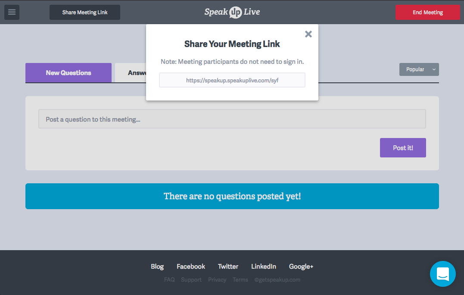View the Privacy policy link
This screenshot has width=464, height=295.
point(217,279)
